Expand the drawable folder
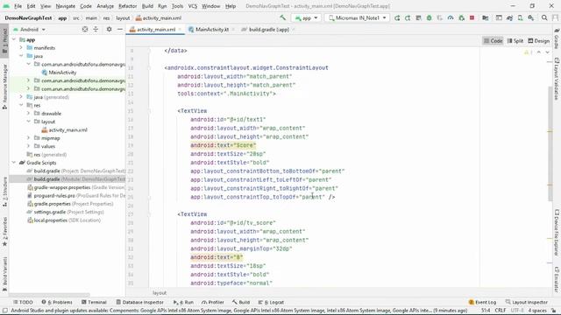Screen dimensions: 561x315 [28, 113]
